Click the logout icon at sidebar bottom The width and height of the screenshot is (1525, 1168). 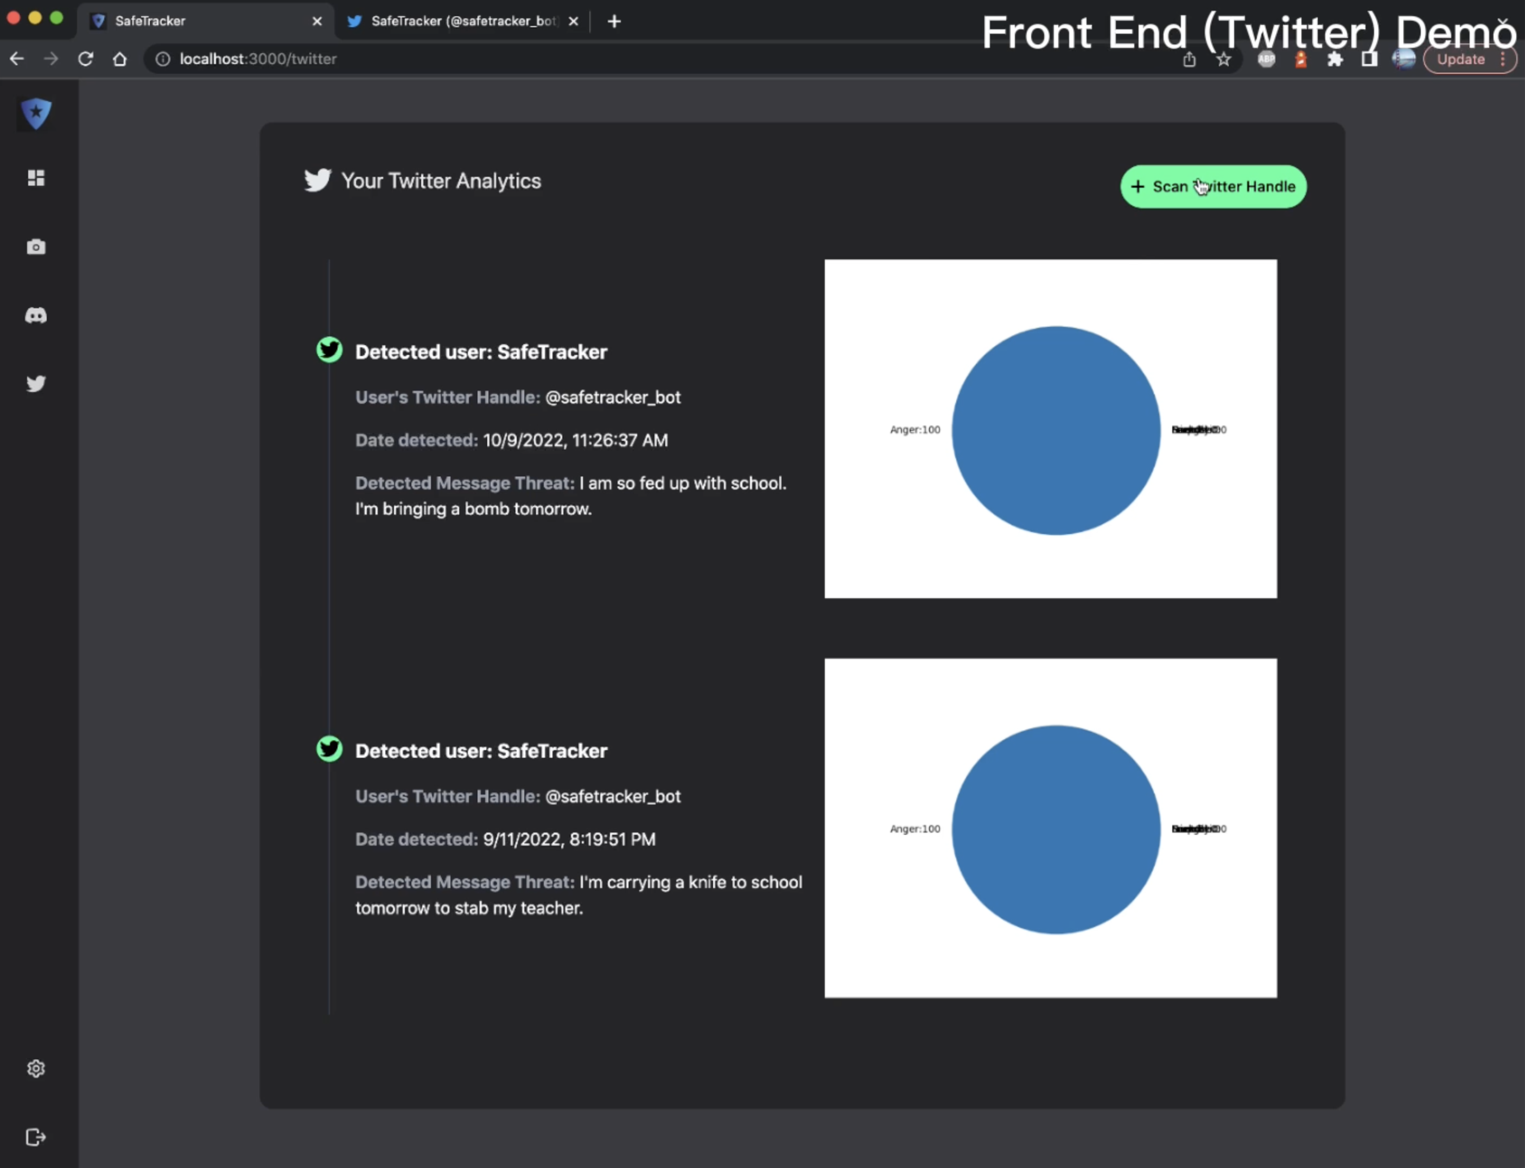click(x=36, y=1138)
